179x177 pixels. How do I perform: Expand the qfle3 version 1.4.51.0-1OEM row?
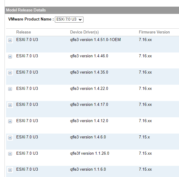tap(10, 40)
